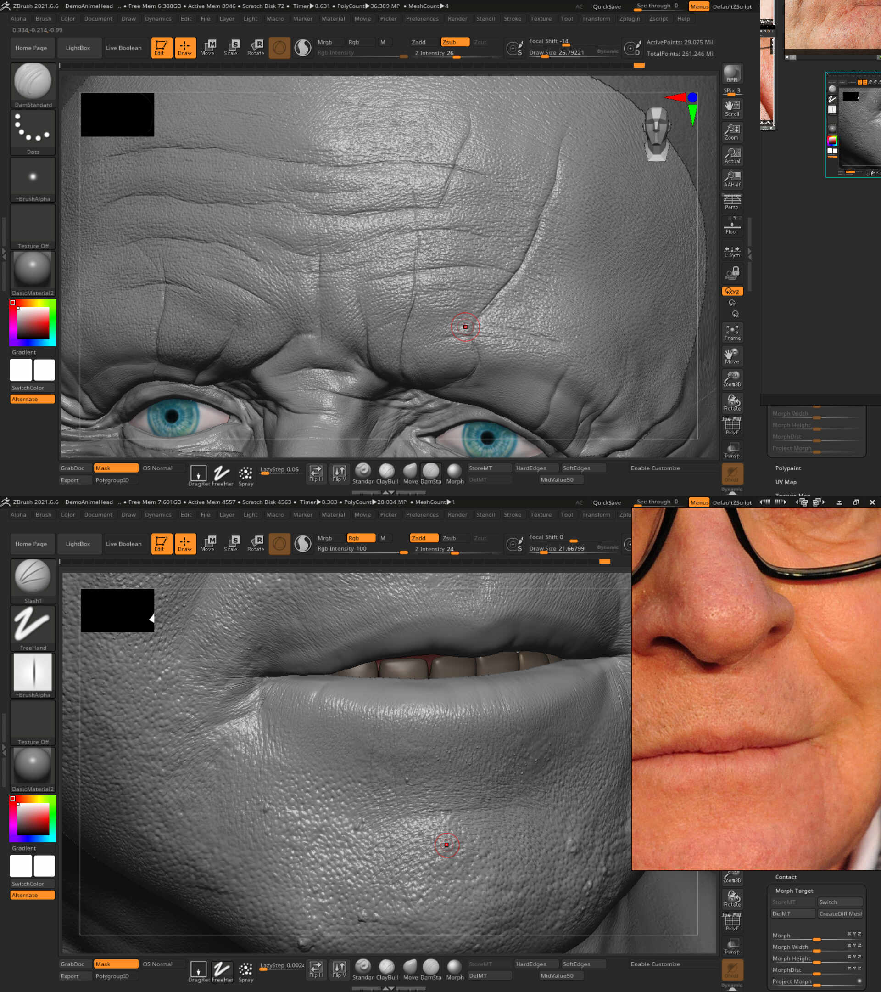Activate Edit mode in top ZBrush window
Image resolution: width=881 pixels, height=992 pixels.
pos(161,48)
